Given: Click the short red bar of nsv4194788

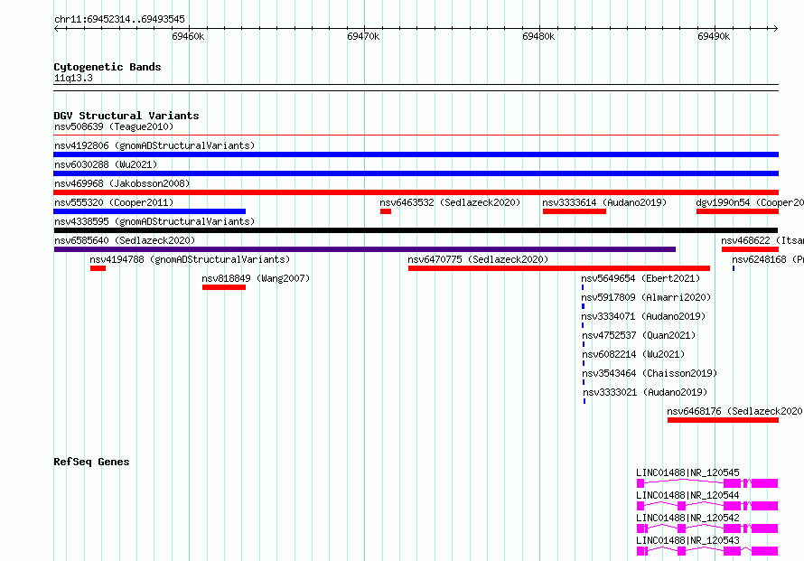Looking at the screenshot, I should pos(98,268).
